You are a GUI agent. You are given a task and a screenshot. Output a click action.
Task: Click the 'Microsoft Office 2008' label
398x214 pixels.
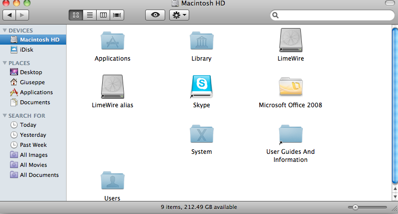[290, 105]
